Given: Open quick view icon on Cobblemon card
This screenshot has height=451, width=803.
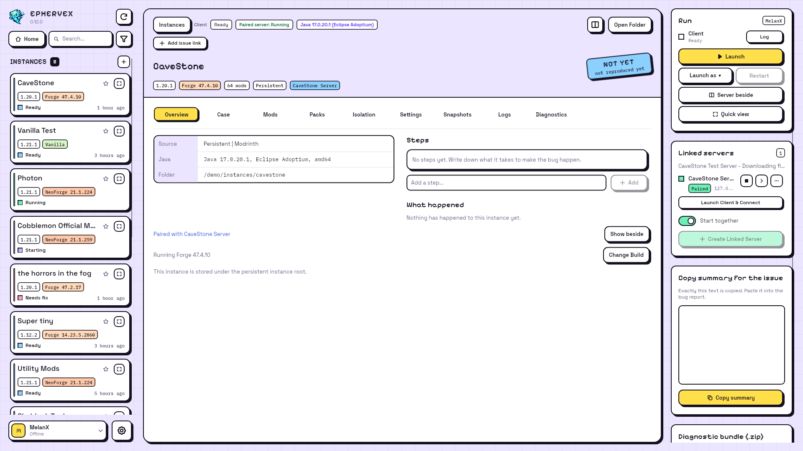Looking at the screenshot, I should tap(119, 226).
